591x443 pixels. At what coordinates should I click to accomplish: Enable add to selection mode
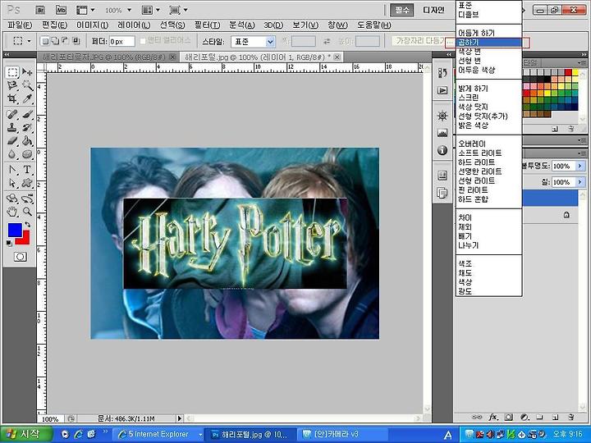(x=55, y=41)
